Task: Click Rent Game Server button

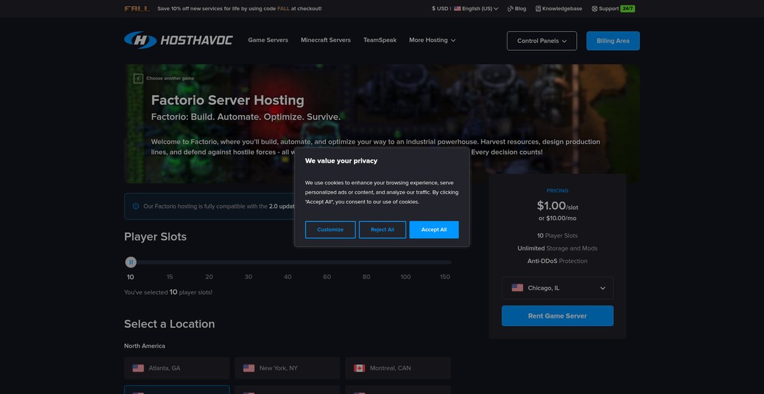Action: 558,316
